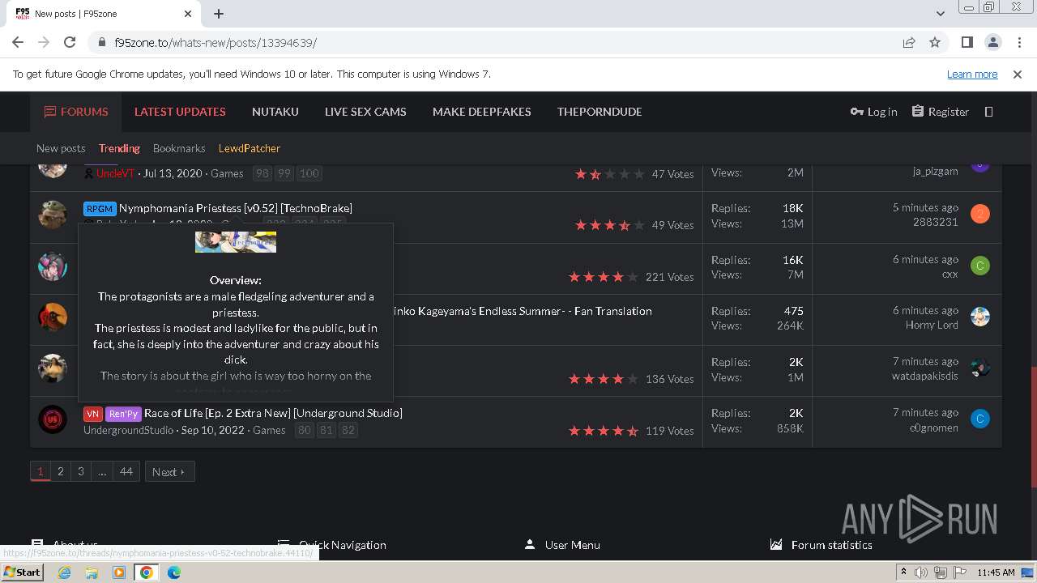Open the Microsoft Edge taskbar icon
This screenshot has height=583, width=1037.
coord(173,572)
